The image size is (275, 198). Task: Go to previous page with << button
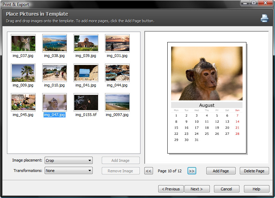point(148,171)
